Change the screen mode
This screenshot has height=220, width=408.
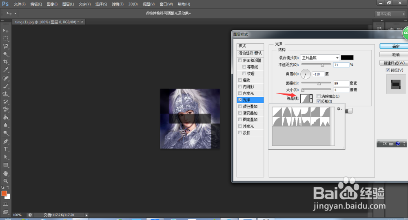pos(5,212)
